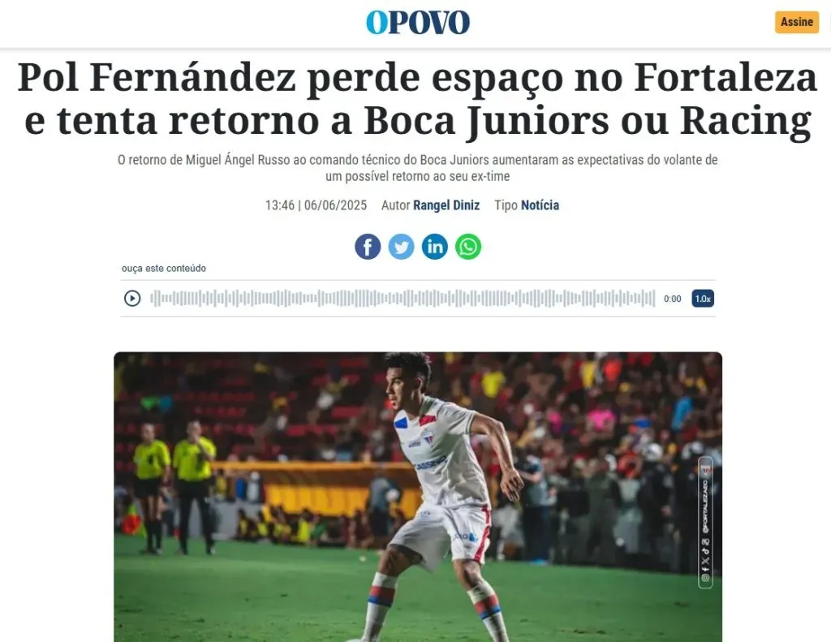Play the article audio
This screenshot has height=642, width=831.
132,299
